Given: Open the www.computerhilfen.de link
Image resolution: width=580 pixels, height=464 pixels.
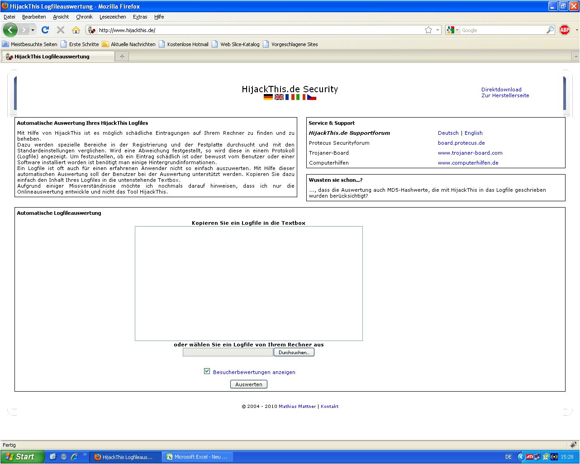Looking at the screenshot, I should [468, 163].
